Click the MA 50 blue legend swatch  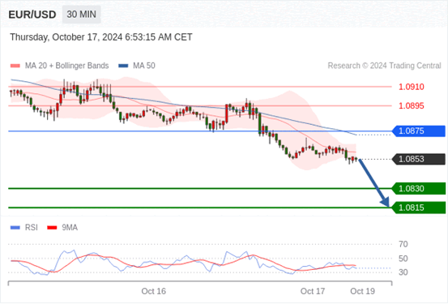point(123,66)
